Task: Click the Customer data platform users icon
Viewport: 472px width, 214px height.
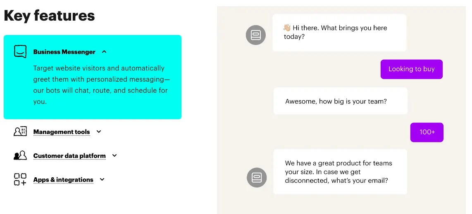Action: (x=20, y=155)
